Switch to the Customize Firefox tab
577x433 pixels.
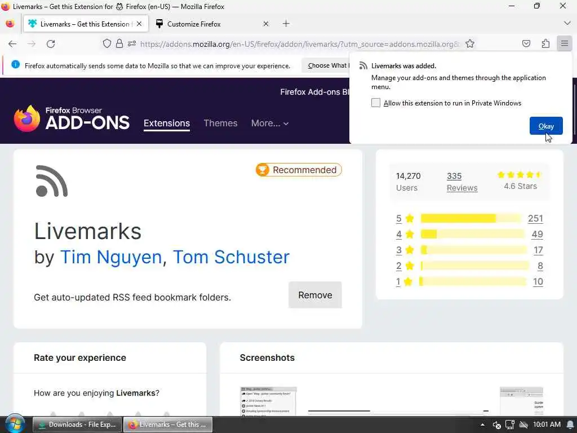click(x=212, y=24)
